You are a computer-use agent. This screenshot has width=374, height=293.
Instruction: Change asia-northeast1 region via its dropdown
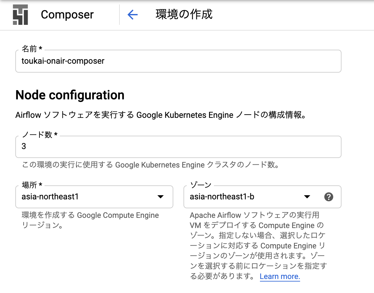click(161, 197)
